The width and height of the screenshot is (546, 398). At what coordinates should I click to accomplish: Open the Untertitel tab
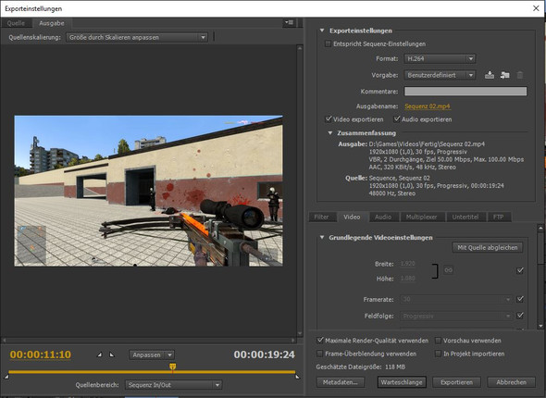[x=465, y=217]
